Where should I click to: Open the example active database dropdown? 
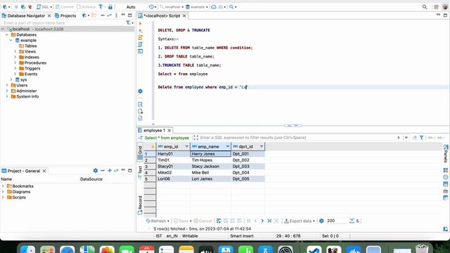click(x=197, y=6)
